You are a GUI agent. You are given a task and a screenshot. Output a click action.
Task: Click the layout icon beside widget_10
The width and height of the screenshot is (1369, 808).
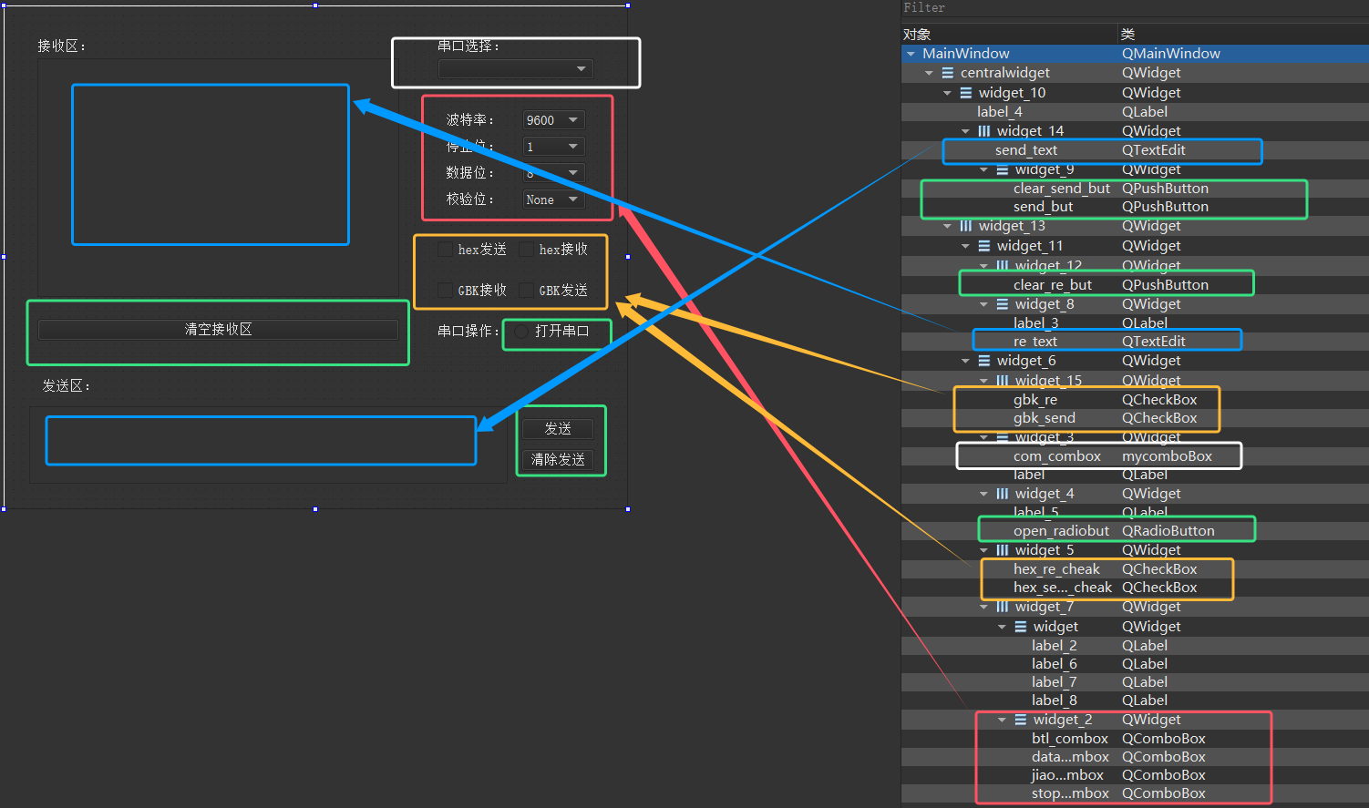(966, 93)
